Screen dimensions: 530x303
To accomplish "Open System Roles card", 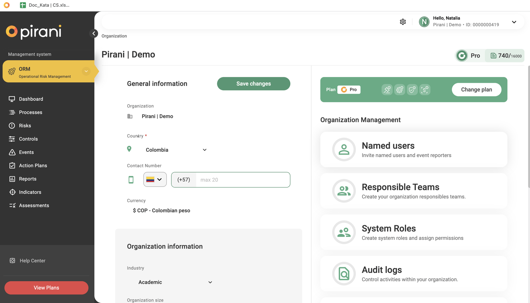I will point(414,232).
